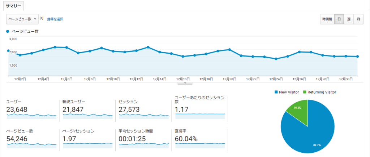Click the 直帰率 value 60.04%
The width and height of the screenshot is (370, 157).
[186, 139]
